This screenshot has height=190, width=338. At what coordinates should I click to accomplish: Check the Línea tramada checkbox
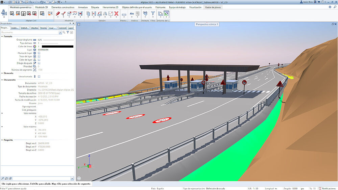(x=39, y=76)
